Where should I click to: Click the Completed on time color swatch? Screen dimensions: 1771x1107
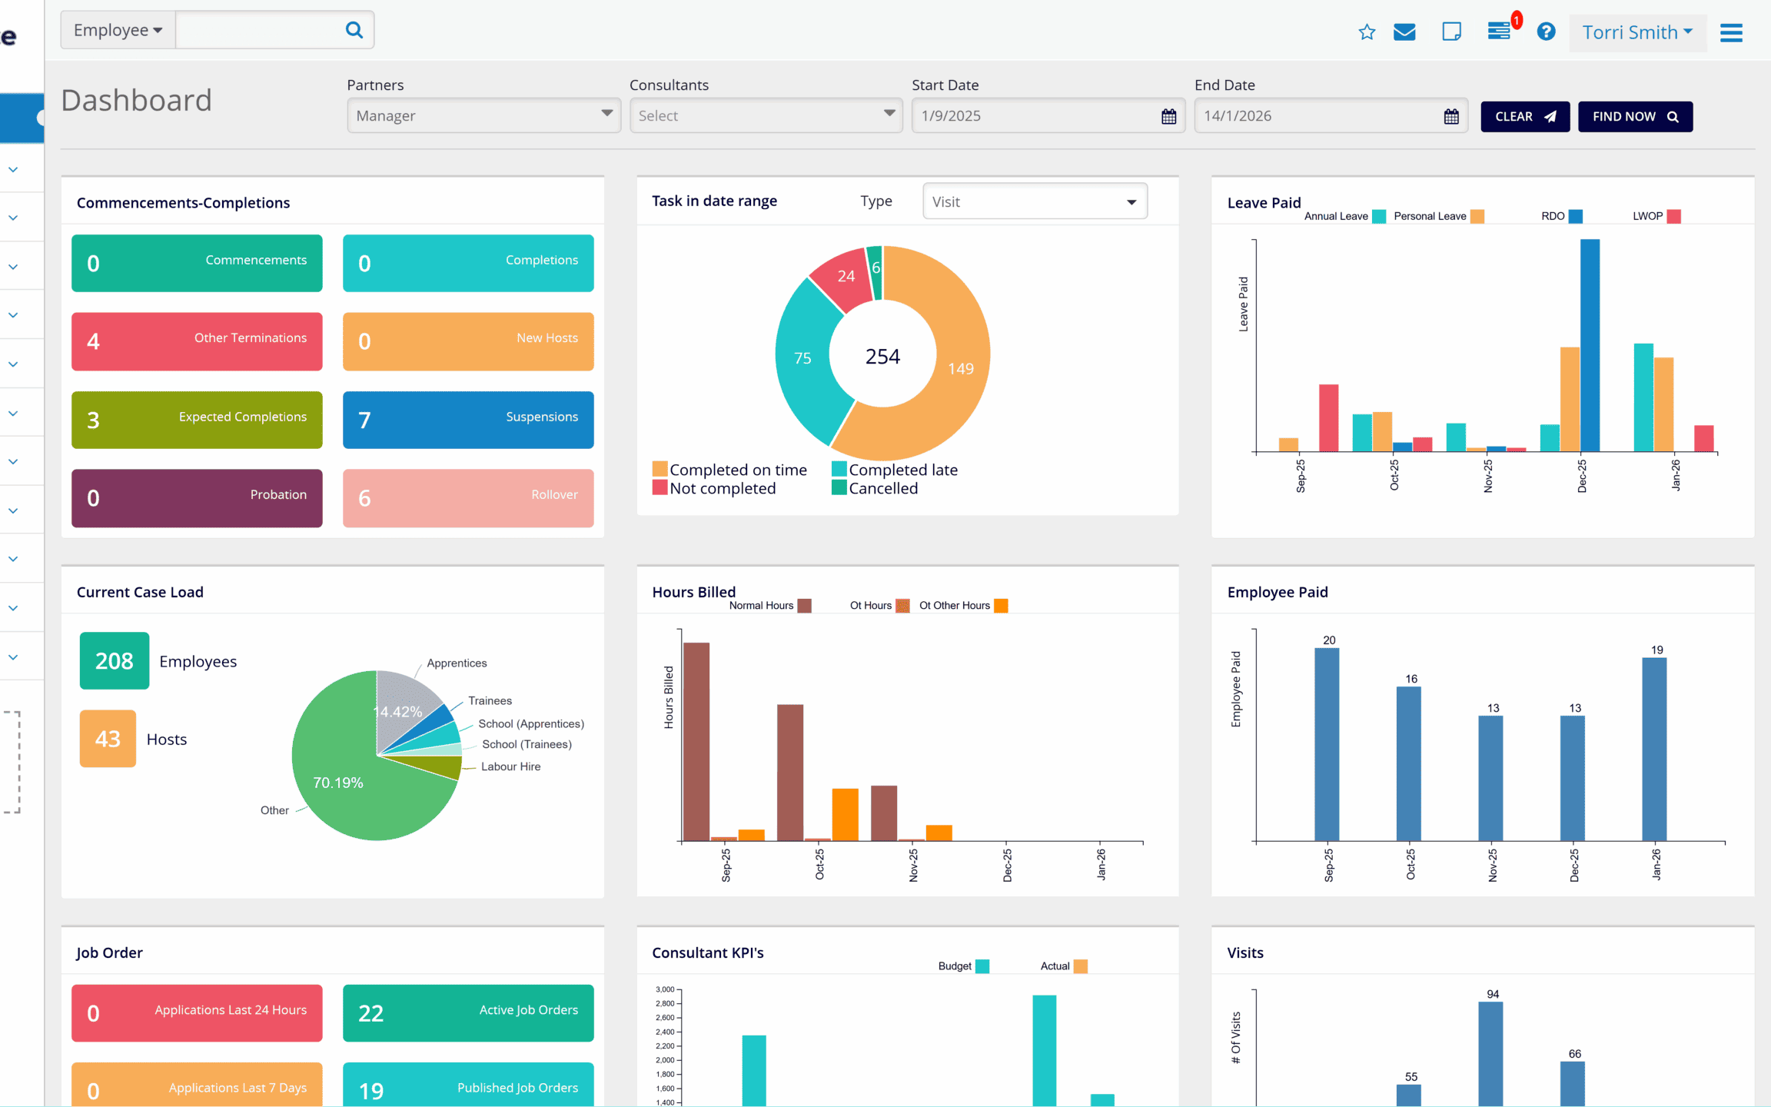[x=660, y=469]
